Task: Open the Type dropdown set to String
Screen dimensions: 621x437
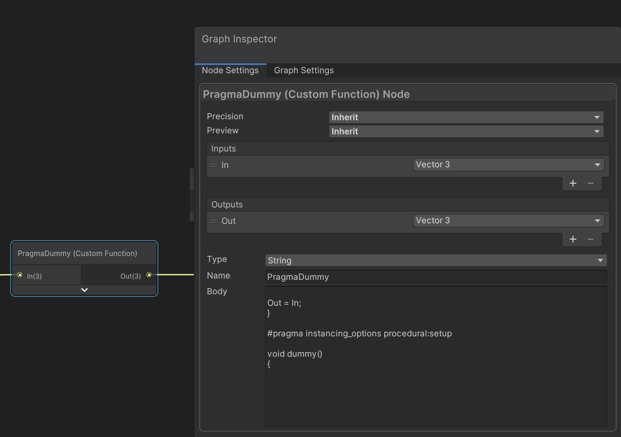Action: (436, 260)
